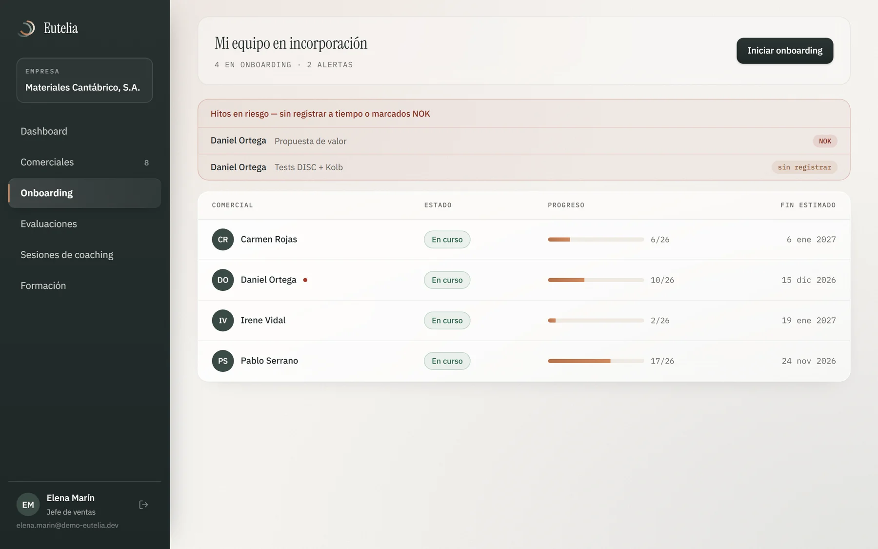Click the date 15 dic 2026
The height and width of the screenshot is (549, 878).
click(809, 280)
